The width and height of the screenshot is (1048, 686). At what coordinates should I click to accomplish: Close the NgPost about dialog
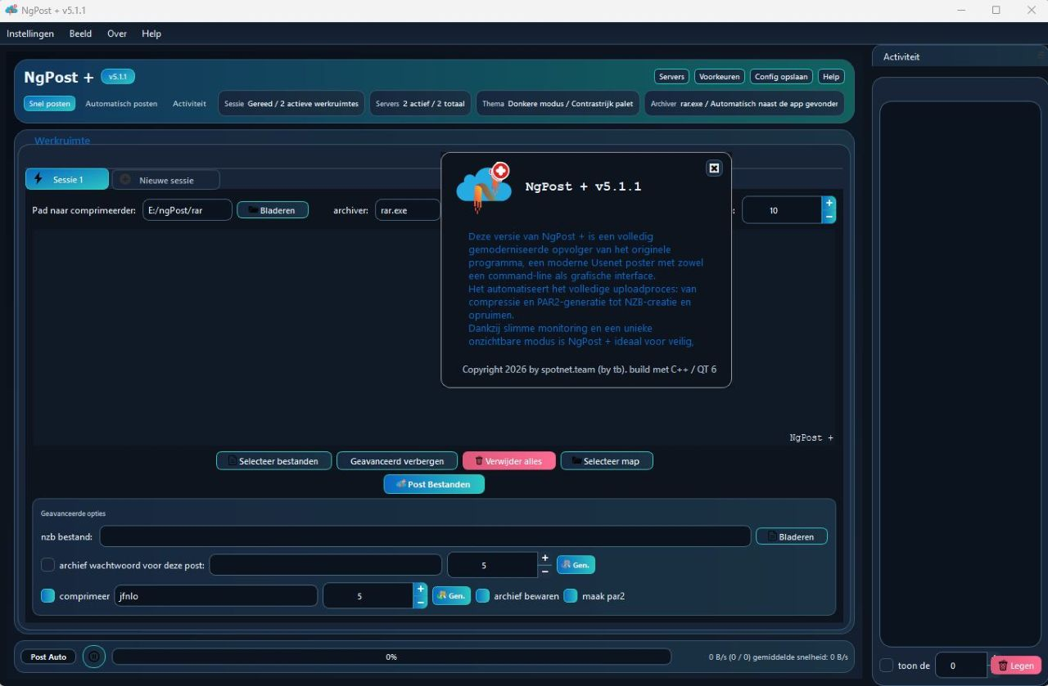point(714,168)
